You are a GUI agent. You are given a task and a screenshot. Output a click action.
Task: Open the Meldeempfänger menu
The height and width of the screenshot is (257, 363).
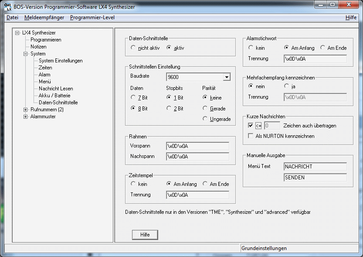44,17
